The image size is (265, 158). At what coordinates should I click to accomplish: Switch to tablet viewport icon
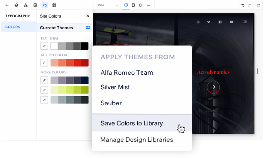pos(133,5)
